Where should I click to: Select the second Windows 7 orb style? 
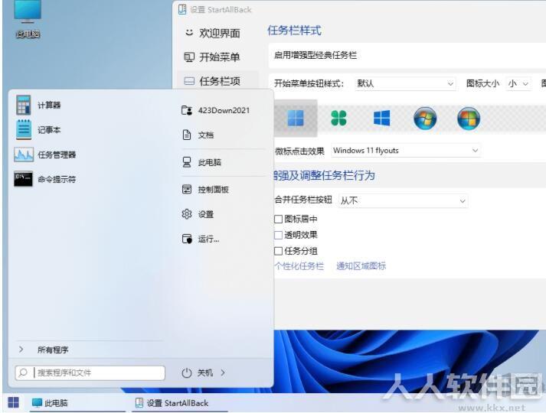[469, 119]
